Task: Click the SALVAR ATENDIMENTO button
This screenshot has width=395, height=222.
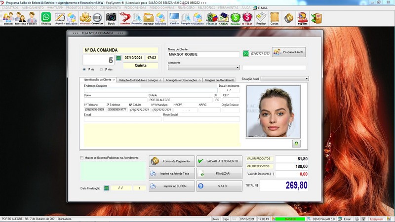Action: click(219, 161)
